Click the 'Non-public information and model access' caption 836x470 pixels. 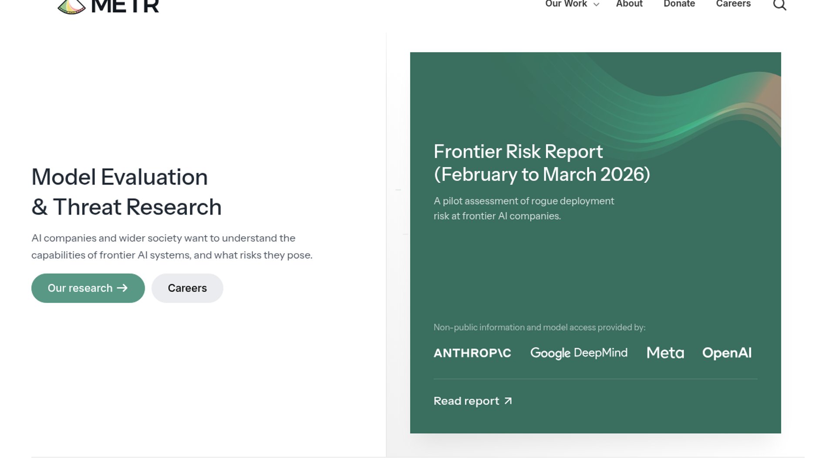point(539,327)
